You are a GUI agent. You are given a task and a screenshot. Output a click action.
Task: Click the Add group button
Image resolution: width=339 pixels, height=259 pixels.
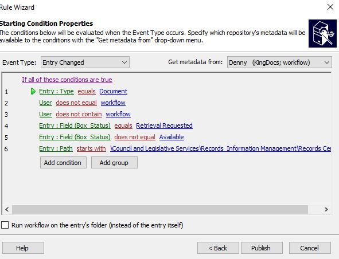click(x=114, y=162)
